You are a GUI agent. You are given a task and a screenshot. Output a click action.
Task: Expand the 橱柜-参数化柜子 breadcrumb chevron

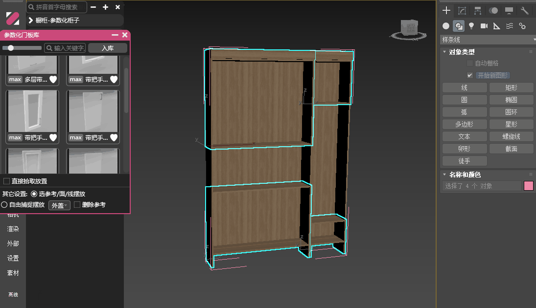click(31, 20)
